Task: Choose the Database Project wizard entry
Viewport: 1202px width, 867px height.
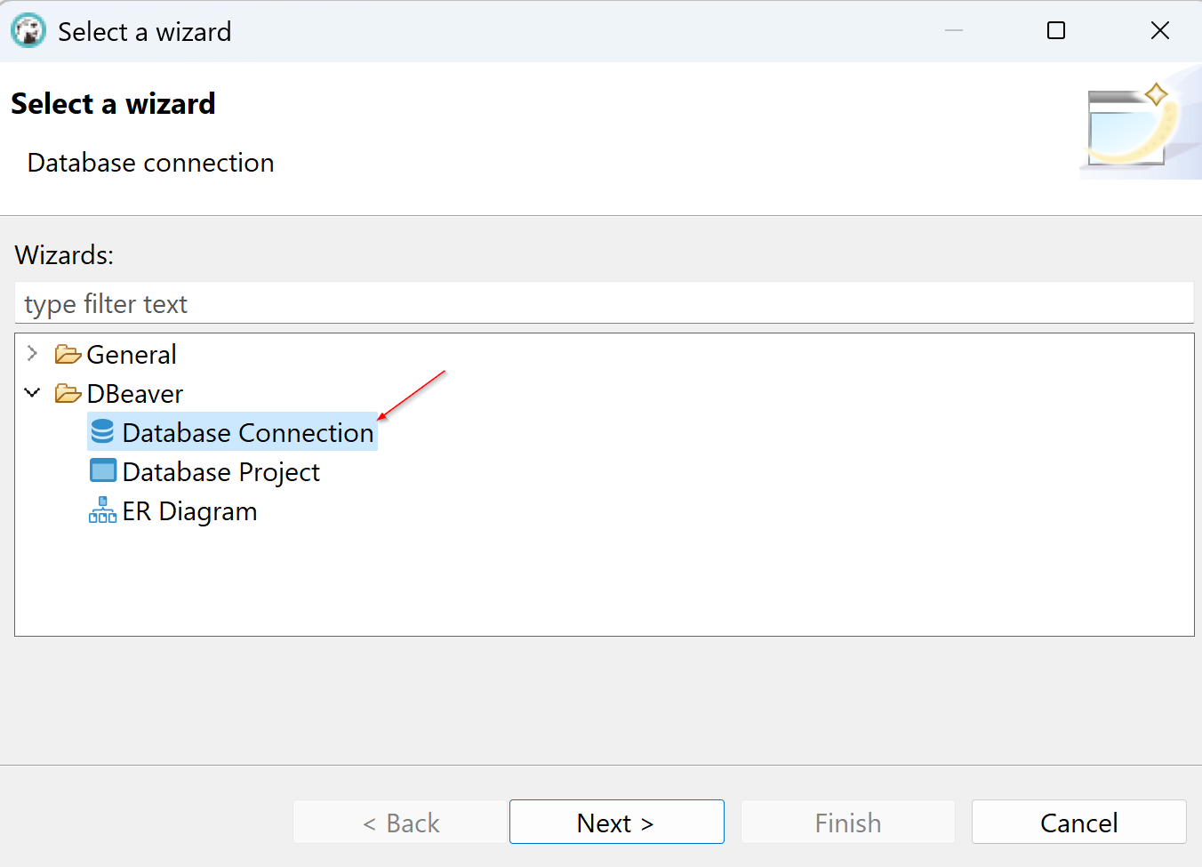Action: 221,472
